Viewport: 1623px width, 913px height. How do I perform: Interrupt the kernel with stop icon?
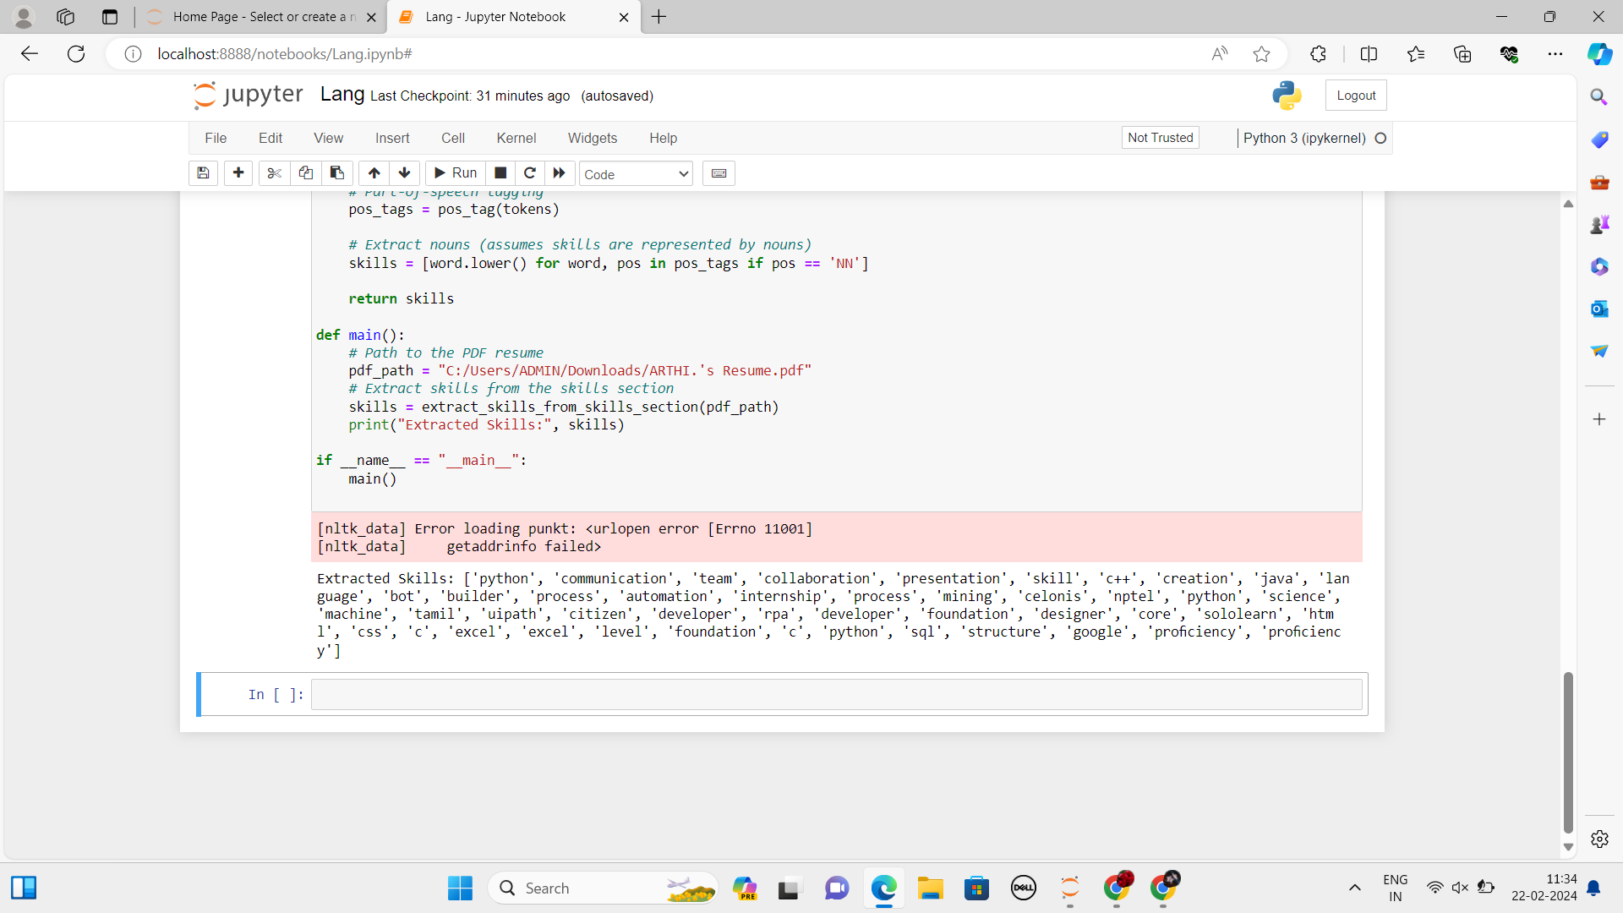tap(500, 173)
